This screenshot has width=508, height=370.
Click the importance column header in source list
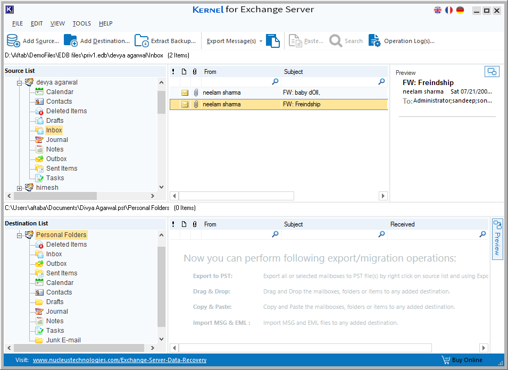pyautogui.click(x=173, y=72)
